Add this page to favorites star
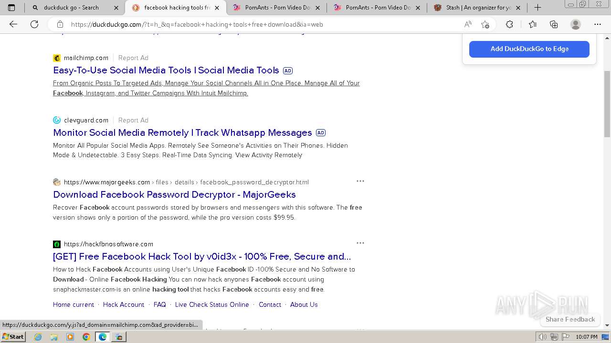Image resolution: width=611 pixels, height=343 pixels. pos(485,24)
